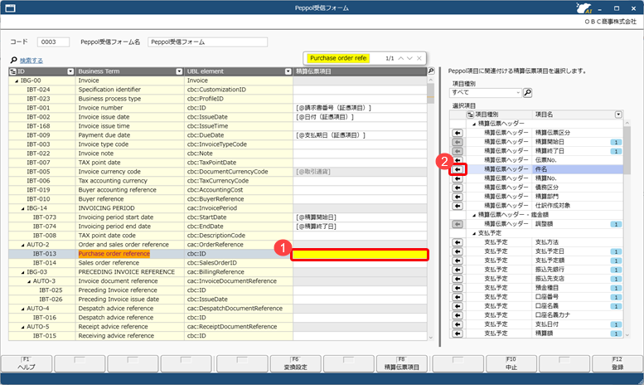
Task: Click the magnifier icon above the grid scrollbar
Action: 431,71
